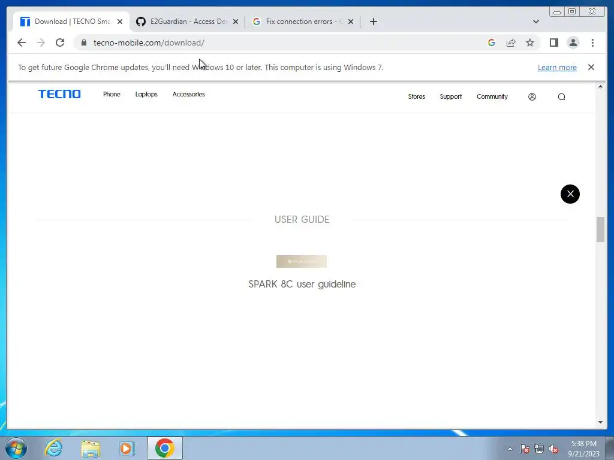Image resolution: width=614 pixels, height=460 pixels.
Task: Open Windows Explorer from taskbar
Action: 91,448
